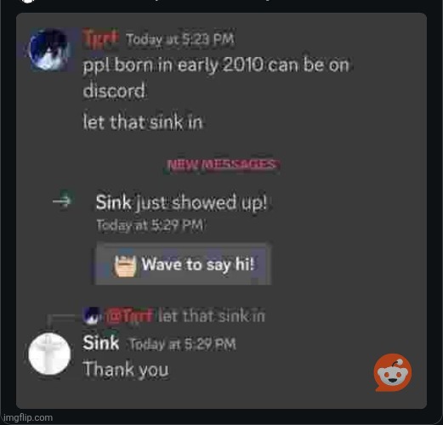Click the 5:23 PM message timestamp

pos(180,39)
